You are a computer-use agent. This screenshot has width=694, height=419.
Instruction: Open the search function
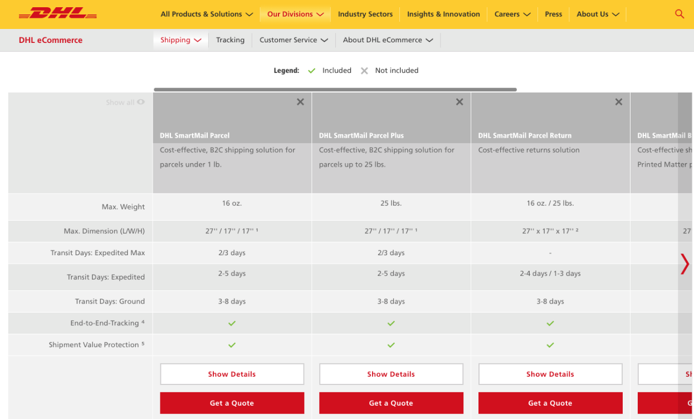click(679, 14)
